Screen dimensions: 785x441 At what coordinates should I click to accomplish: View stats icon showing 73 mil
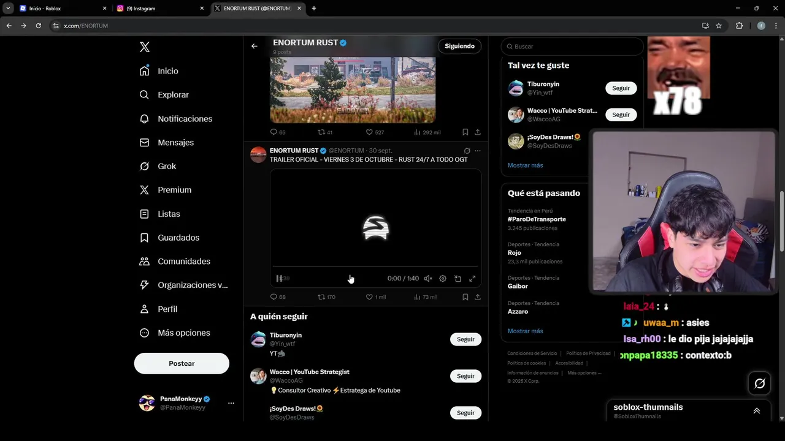point(417,297)
